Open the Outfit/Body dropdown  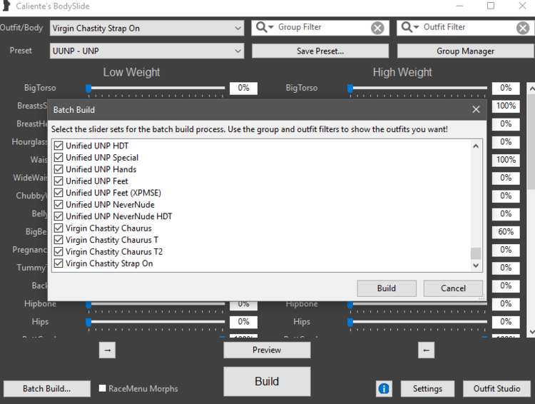[147, 29]
